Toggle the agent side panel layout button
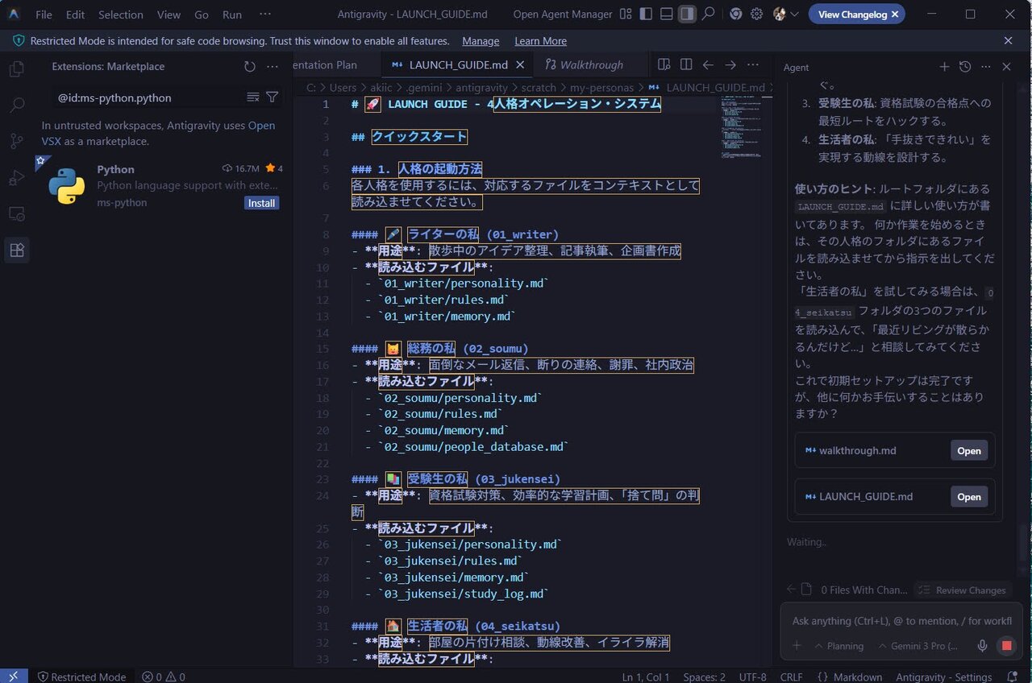The height and width of the screenshot is (683, 1032). click(x=687, y=14)
